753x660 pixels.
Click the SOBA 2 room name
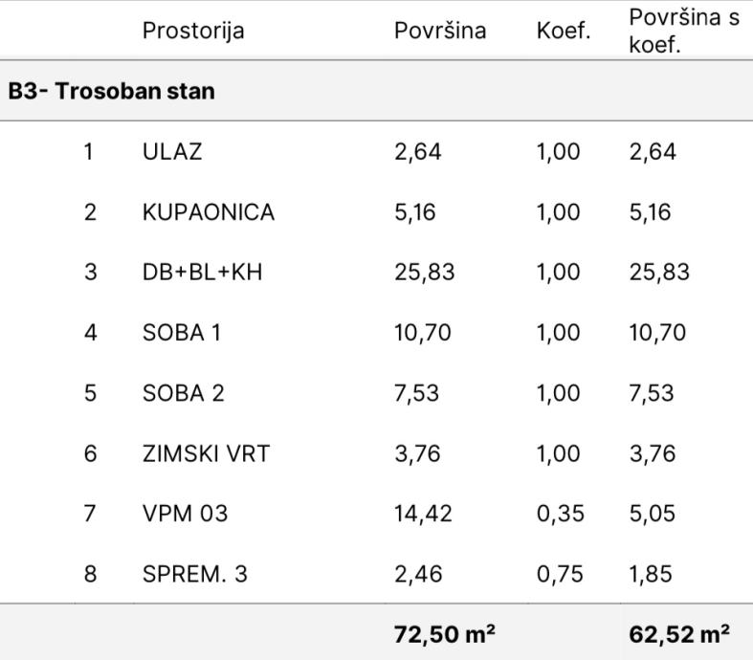[x=184, y=393]
